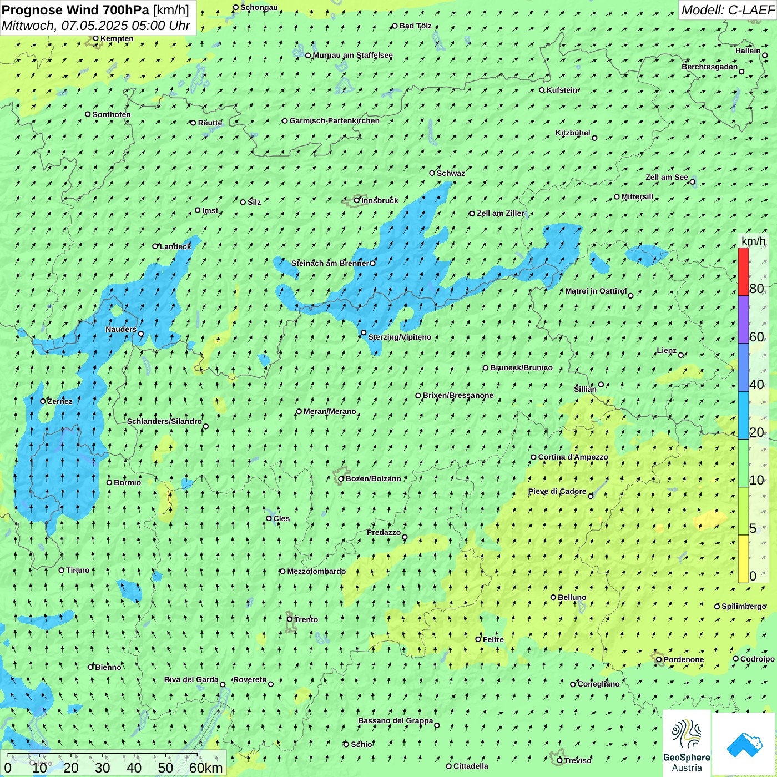This screenshot has width=777, height=777.
Task: Click the 'Kempten' label
Action: coord(117,38)
